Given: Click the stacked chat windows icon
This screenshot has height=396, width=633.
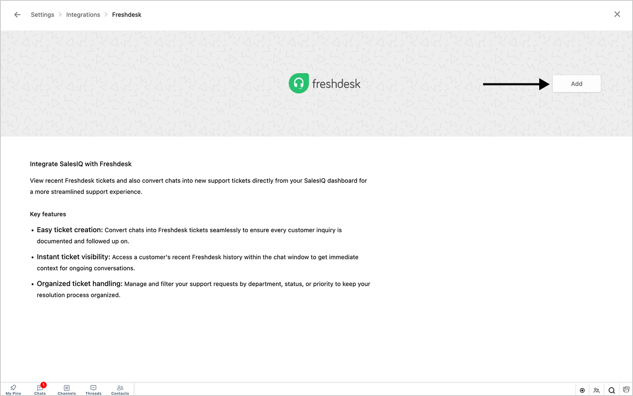Looking at the screenshot, I should [626, 390].
